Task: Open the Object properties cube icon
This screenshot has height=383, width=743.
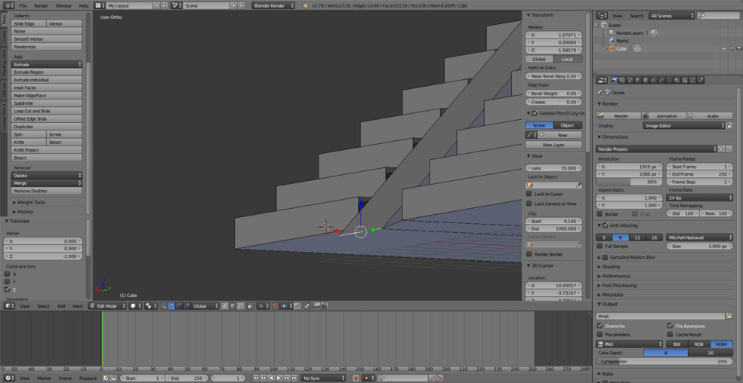Action: [646, 81]
